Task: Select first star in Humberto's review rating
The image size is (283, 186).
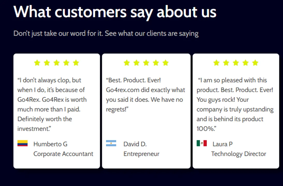Action: point(37,63)
